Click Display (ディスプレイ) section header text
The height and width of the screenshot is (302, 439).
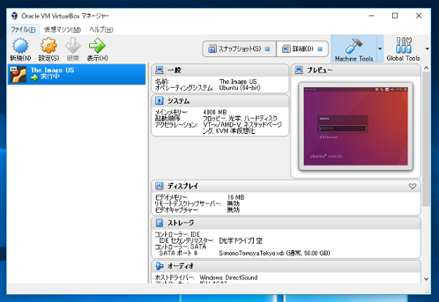coord(182,186)
